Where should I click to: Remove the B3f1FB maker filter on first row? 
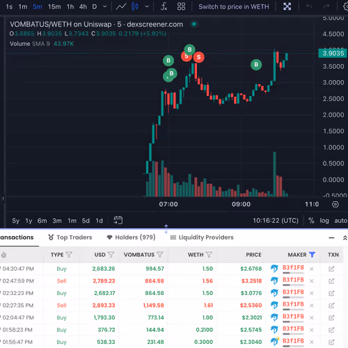pos(312,269)
